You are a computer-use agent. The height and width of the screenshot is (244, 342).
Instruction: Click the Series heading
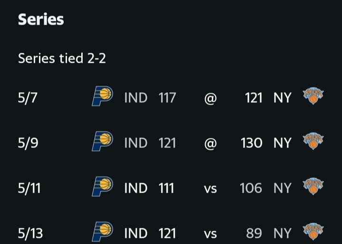41,20
